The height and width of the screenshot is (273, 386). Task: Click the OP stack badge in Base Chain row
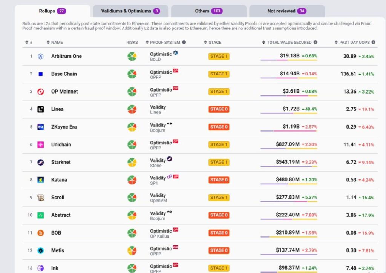pyautogui.click(x=176, y=71)
